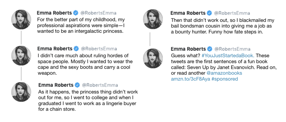Open the @amazonbooks mention
Image resolution: width=286 pixels, height=122 pixels.
click(x=224, y=73)
